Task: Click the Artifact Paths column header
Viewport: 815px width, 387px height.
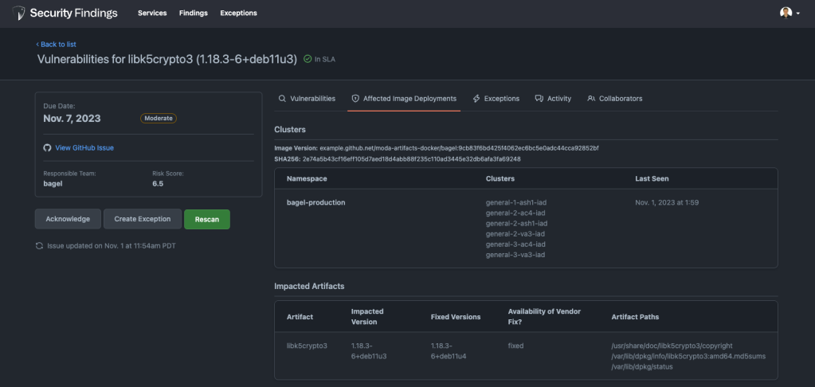Action: 635,316
